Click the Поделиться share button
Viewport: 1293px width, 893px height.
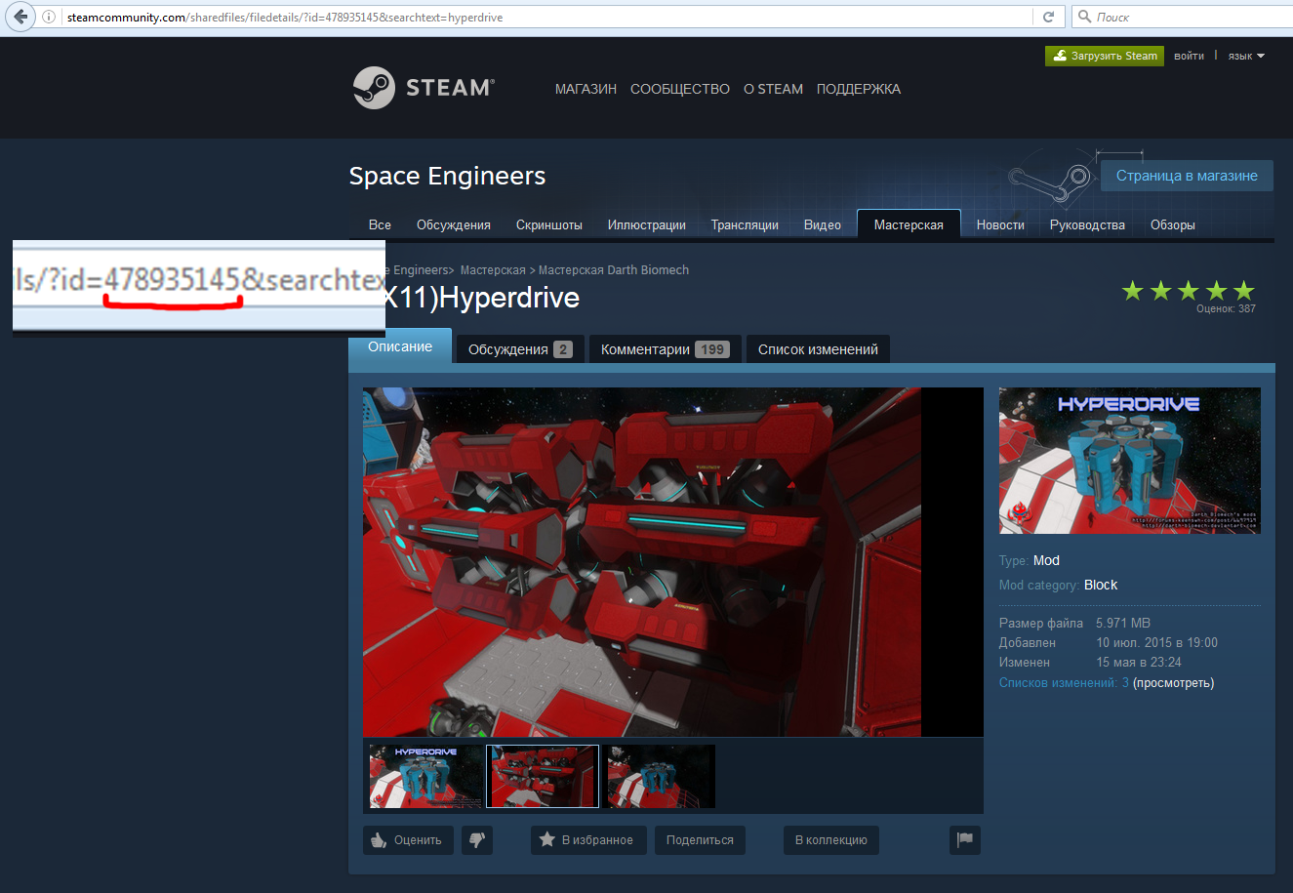coord(700,840)
